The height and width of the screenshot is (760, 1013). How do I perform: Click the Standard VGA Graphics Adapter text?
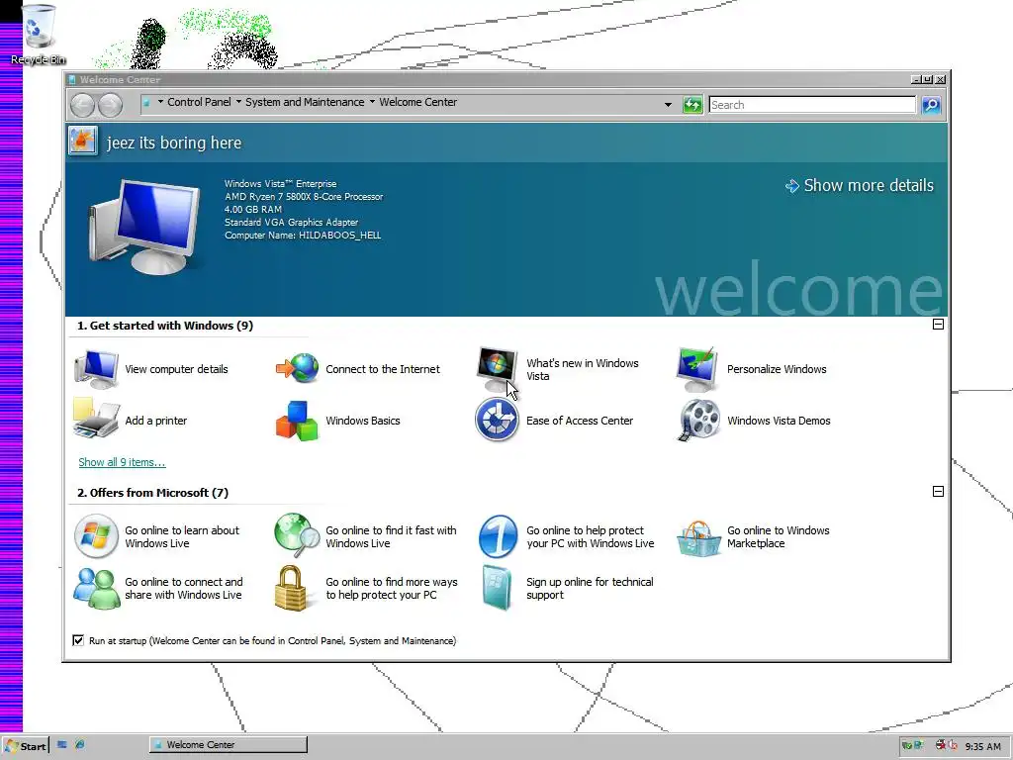(x=291, y=223)
